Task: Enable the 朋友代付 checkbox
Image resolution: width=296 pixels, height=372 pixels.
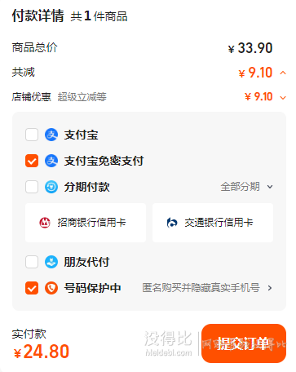Action: tap(32, 262)
